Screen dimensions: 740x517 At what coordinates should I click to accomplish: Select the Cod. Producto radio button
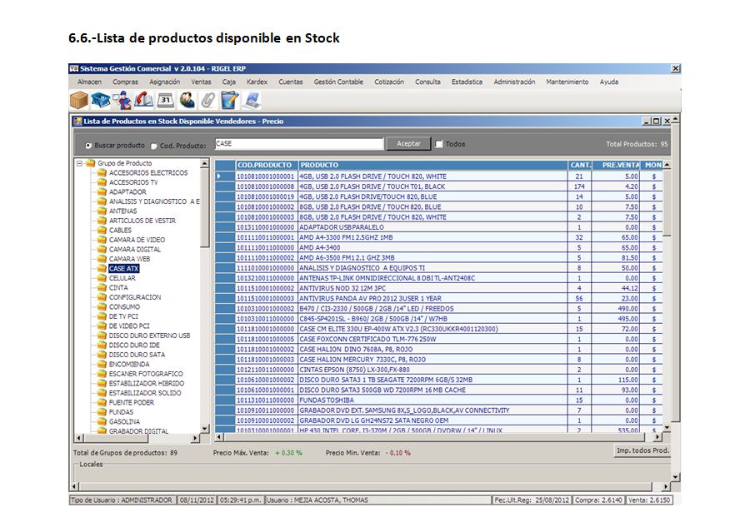[153, 145]
